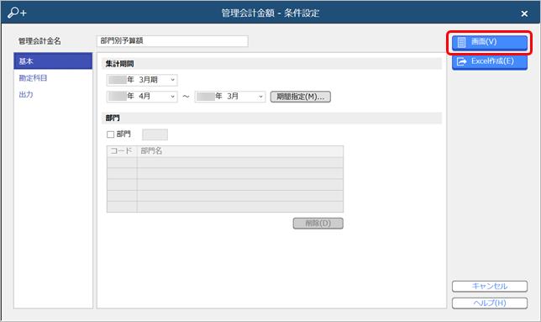Open the 3月期 fiscal period dropdown
This screenshot has height=322, width=541.
point(142,80)
